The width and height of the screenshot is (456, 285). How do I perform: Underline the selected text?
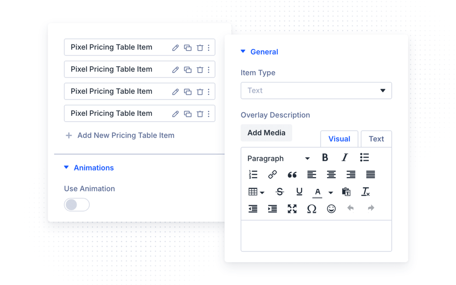pos(299,192)
